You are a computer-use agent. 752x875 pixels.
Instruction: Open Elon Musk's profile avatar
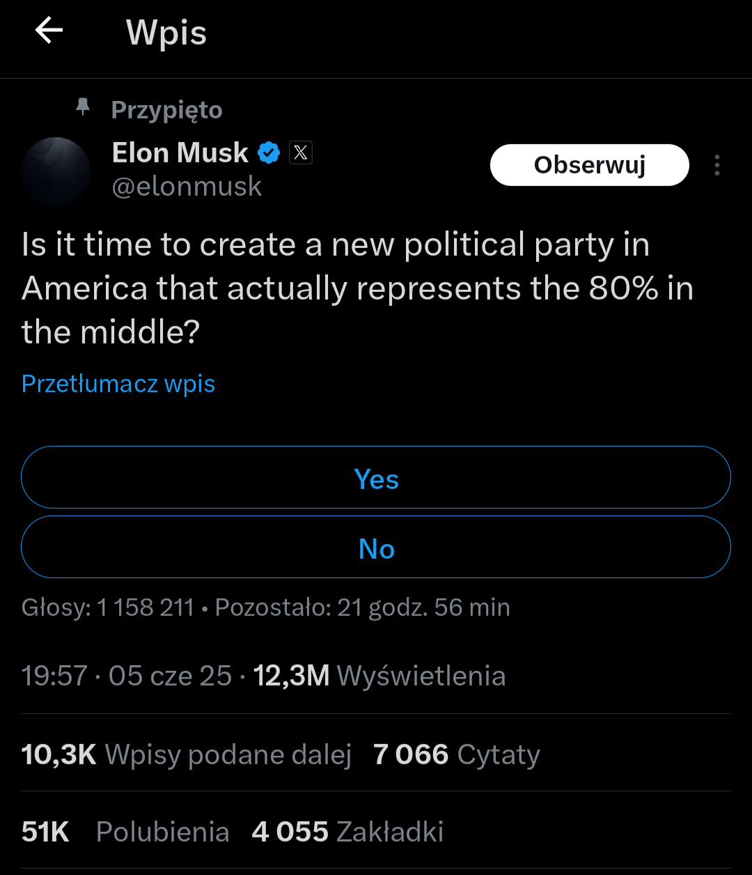(56, 171)
